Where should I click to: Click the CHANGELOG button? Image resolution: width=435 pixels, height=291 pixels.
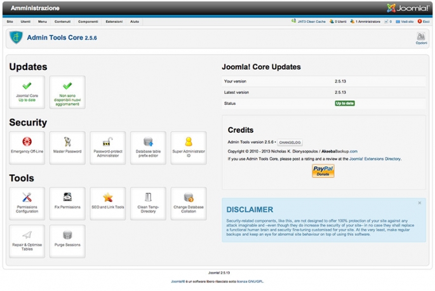[290, 142]
